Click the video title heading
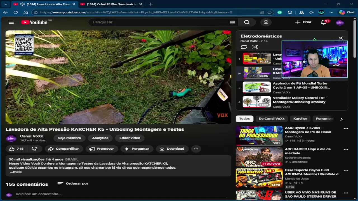 (x=95, y=130)
